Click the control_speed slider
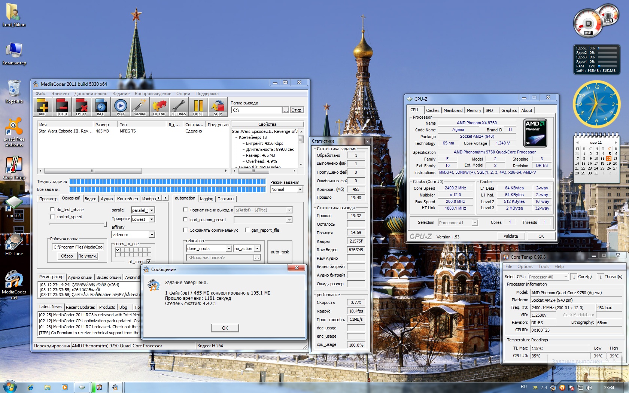This screenshot has height=393, width=629. point(79,224)
